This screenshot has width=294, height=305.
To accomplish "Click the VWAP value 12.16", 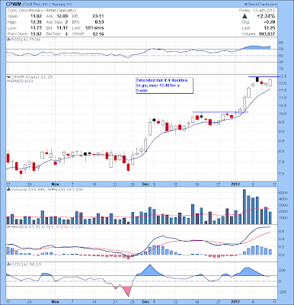I will (x=98, y=34).
